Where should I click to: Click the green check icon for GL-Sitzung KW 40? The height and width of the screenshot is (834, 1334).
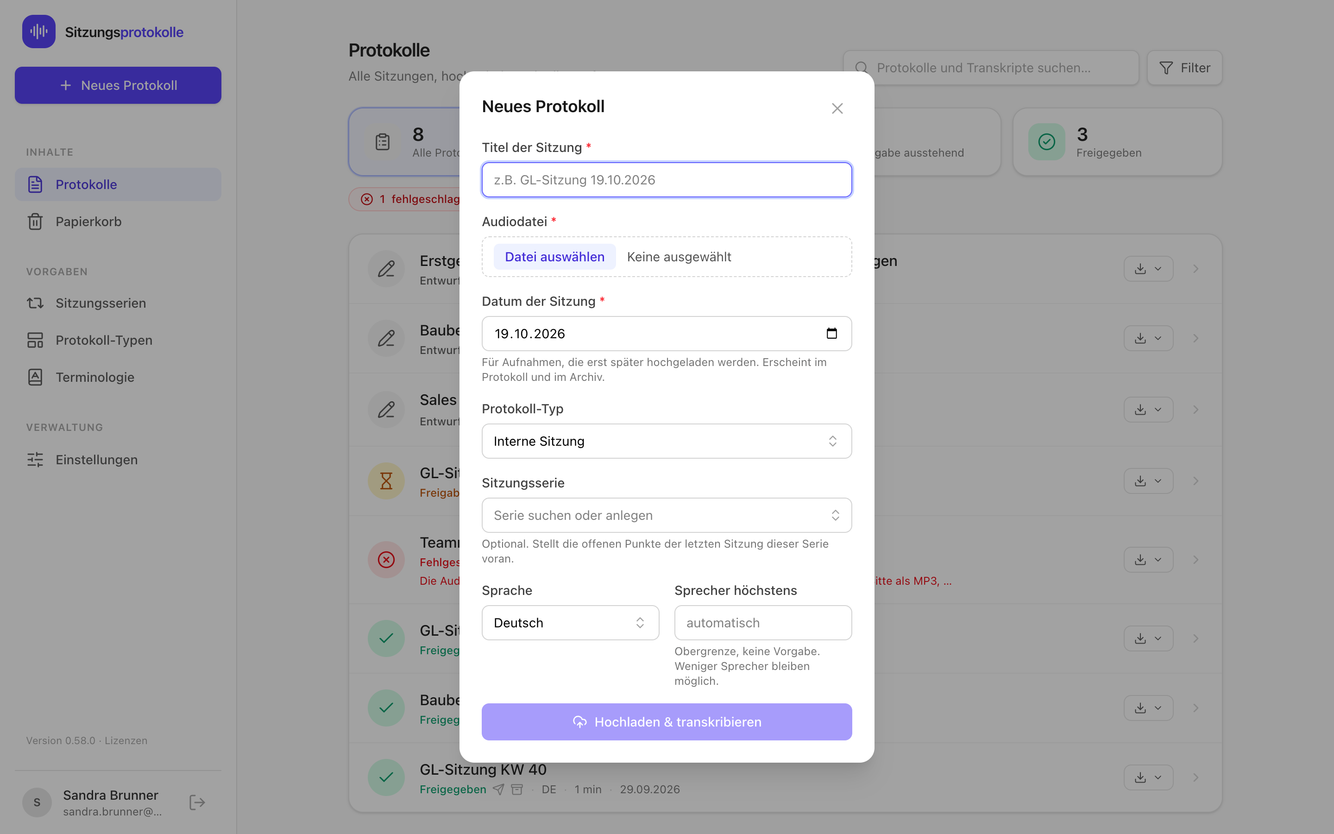coord(386,777)
